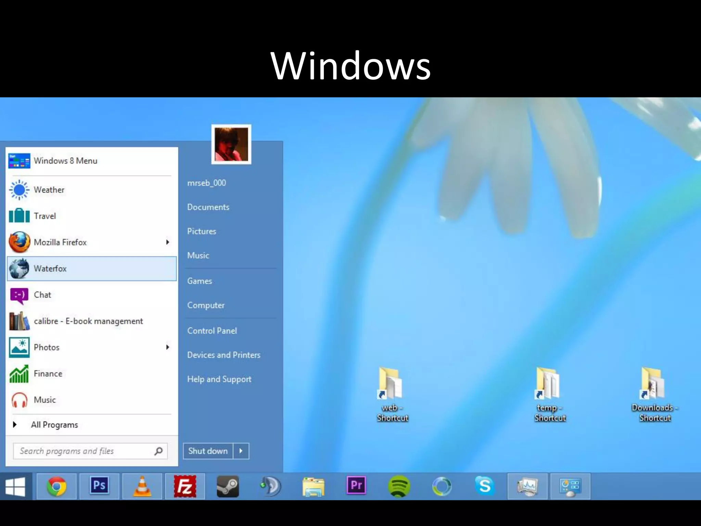Open Music in right start menu column

point(198,255)
